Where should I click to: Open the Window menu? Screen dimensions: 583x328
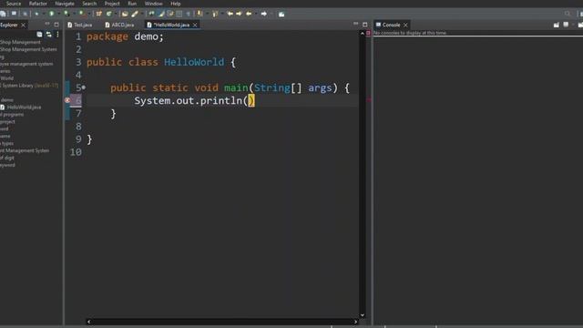pyautogui.click(x=153, y=4)
